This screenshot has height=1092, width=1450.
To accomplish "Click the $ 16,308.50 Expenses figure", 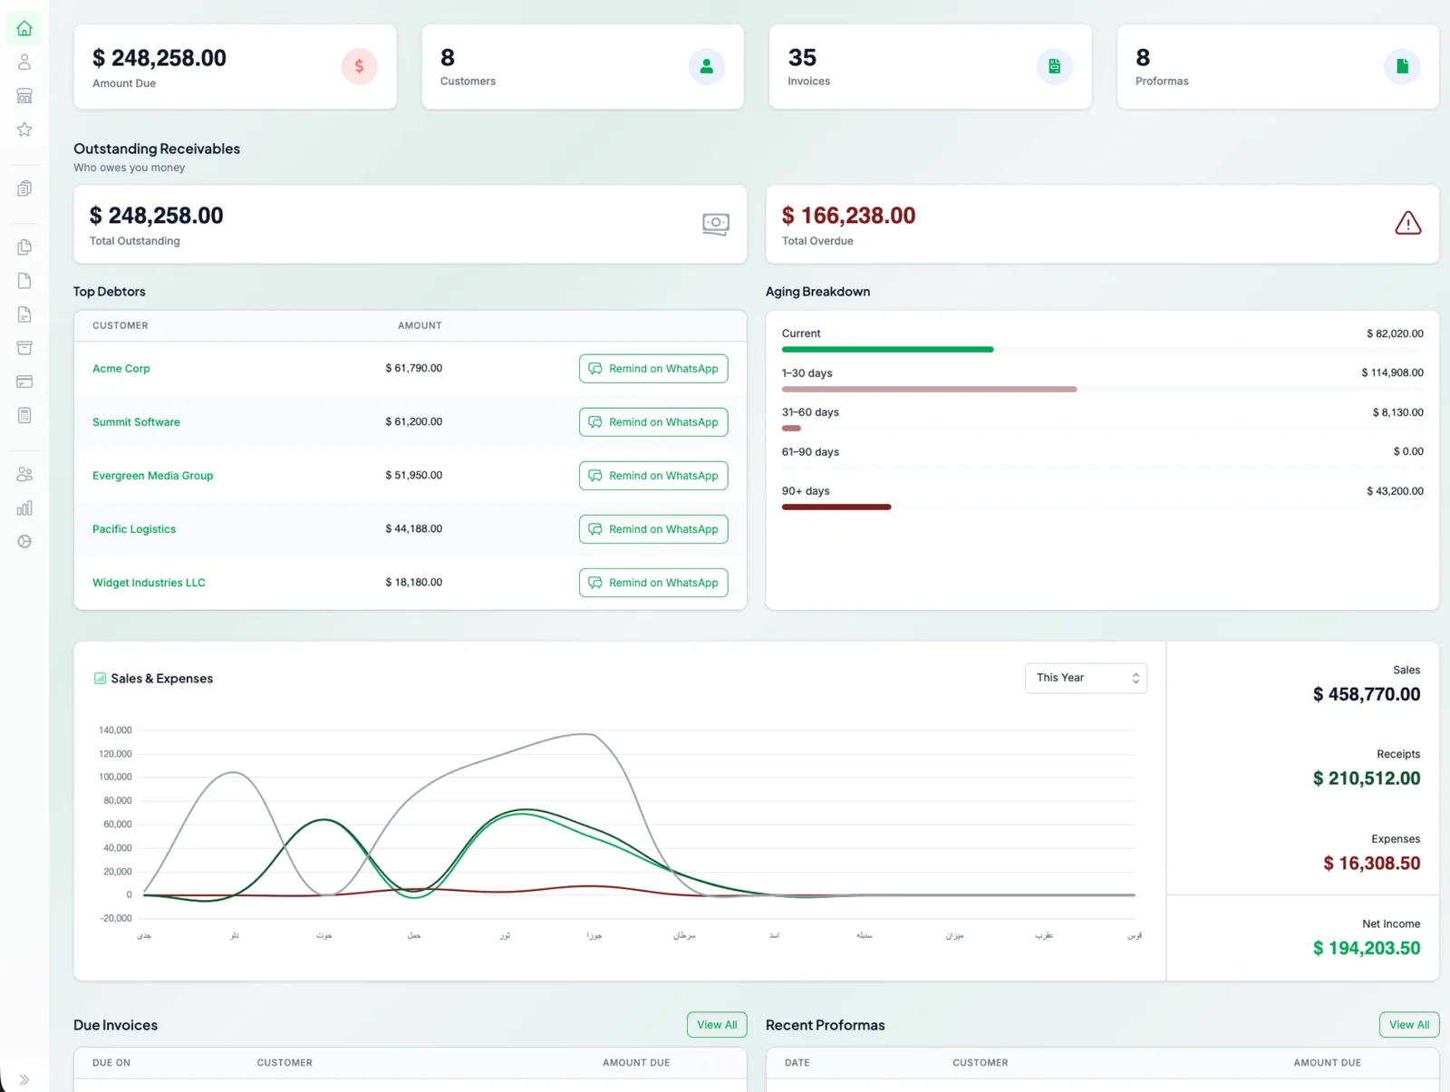I will (x=1371, y=864).
